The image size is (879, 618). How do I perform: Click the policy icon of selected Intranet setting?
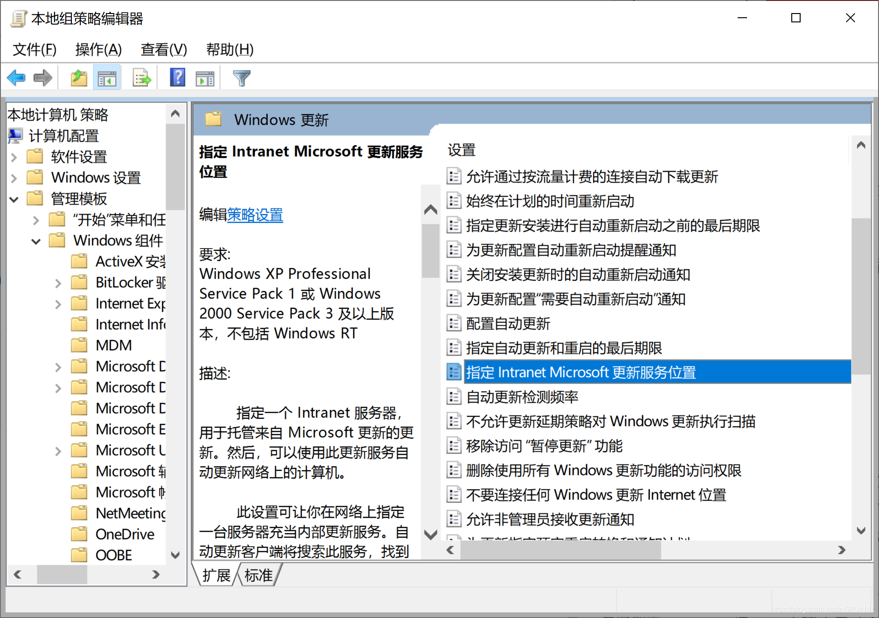pos(453,372)
